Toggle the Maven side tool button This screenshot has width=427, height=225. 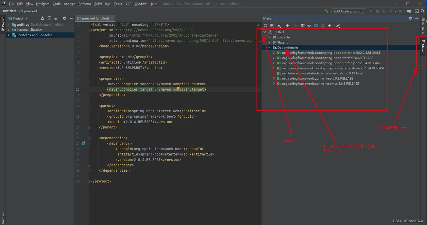pyautogui.click(x=423, y=46)
